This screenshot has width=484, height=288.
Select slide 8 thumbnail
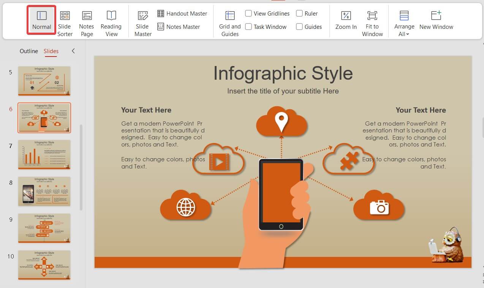coord(44,191)
